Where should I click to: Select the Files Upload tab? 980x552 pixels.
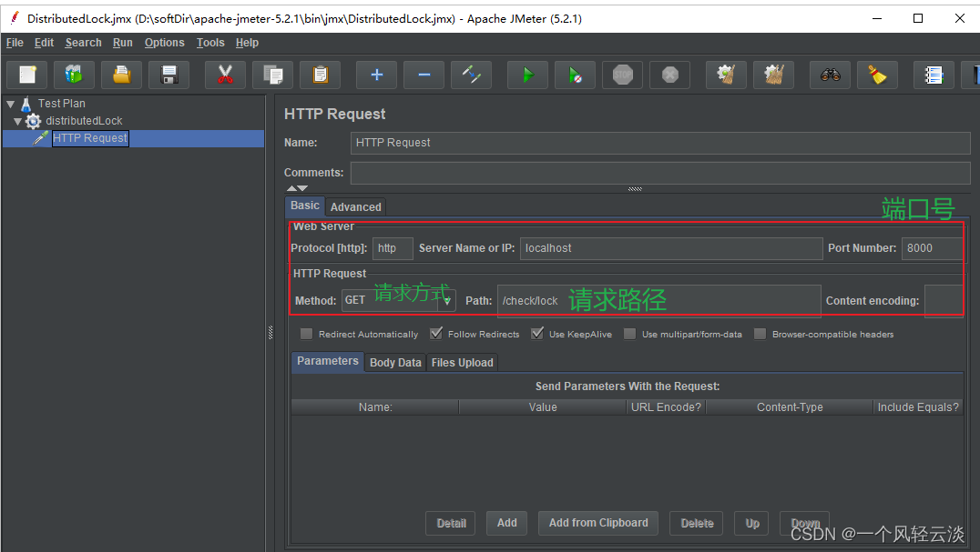462,362
